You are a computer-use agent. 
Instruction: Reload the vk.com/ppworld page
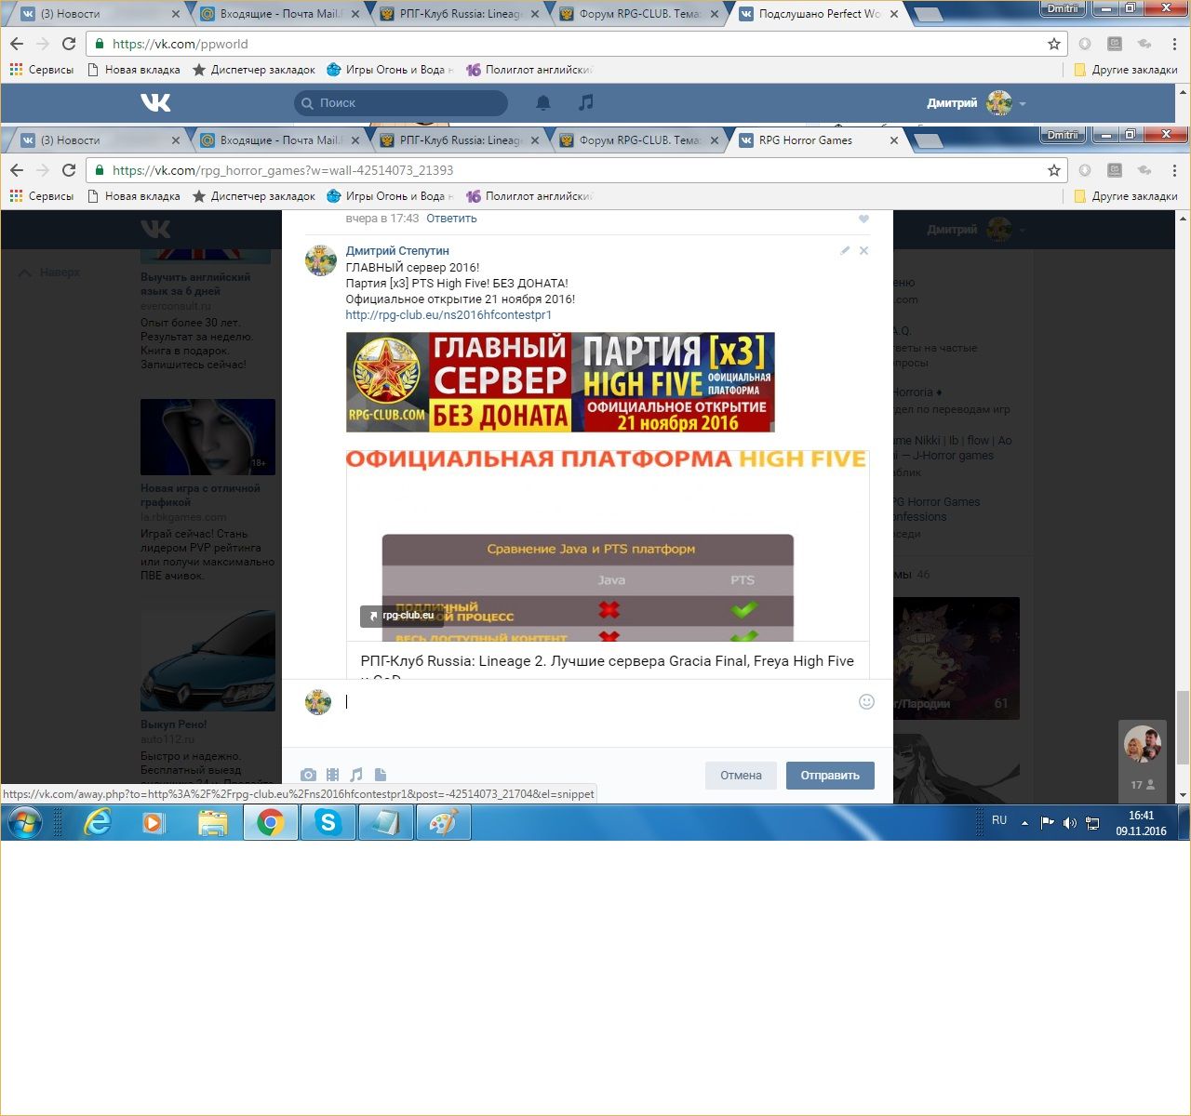pos(69,44)
